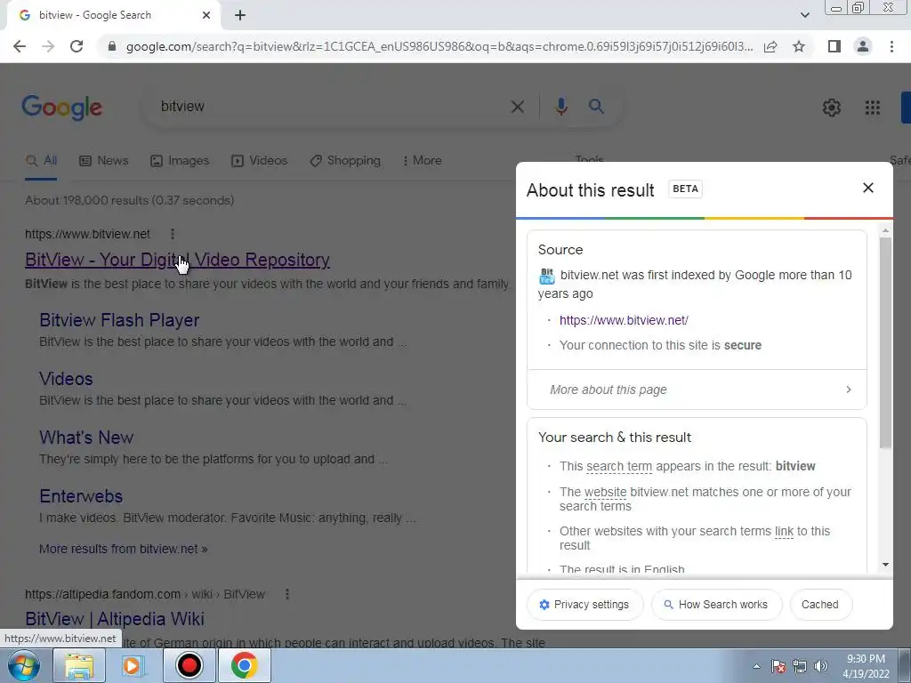The width and height of the screenshot is (911, 683).
Task: Open the Bitview Flash Player sitelink
Action: pyautogui.click(x=119, y=320)
